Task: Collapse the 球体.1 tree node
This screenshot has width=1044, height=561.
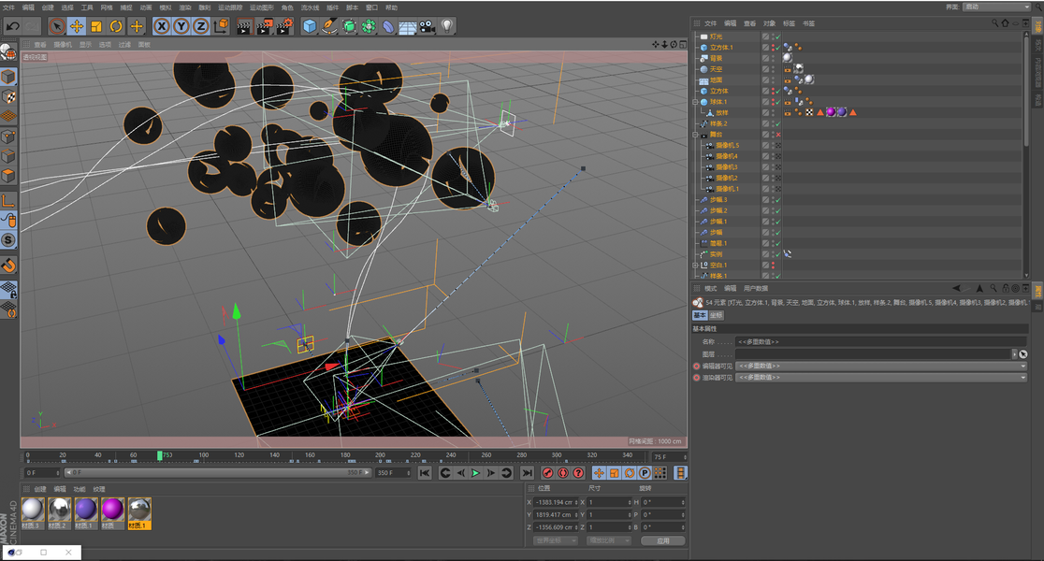Action: tap(696, 102)
